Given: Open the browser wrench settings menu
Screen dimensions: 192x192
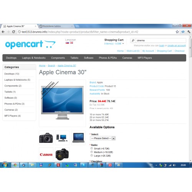Looking at the screenshot, I should tap(189, 32).
